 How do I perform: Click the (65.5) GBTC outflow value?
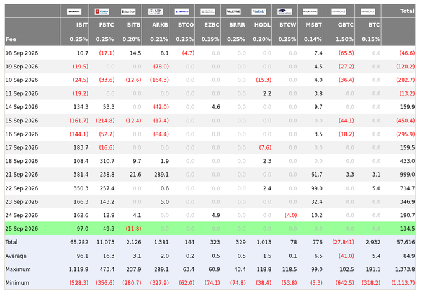[346, 53]
